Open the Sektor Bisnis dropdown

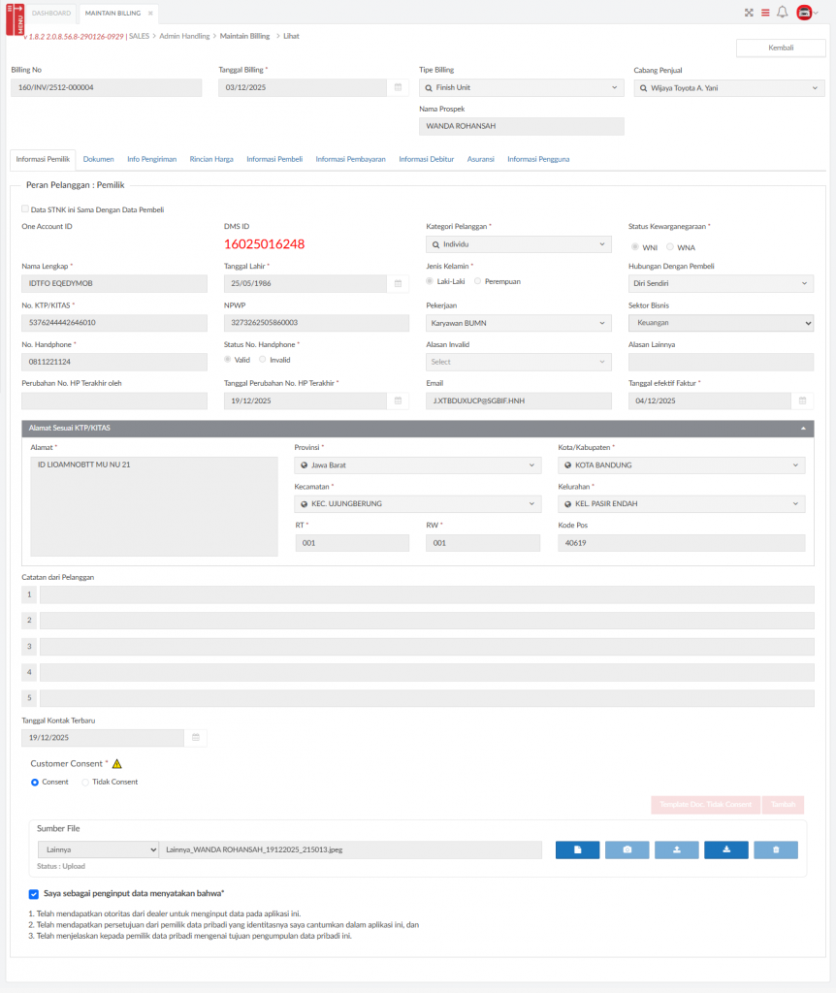721,323
